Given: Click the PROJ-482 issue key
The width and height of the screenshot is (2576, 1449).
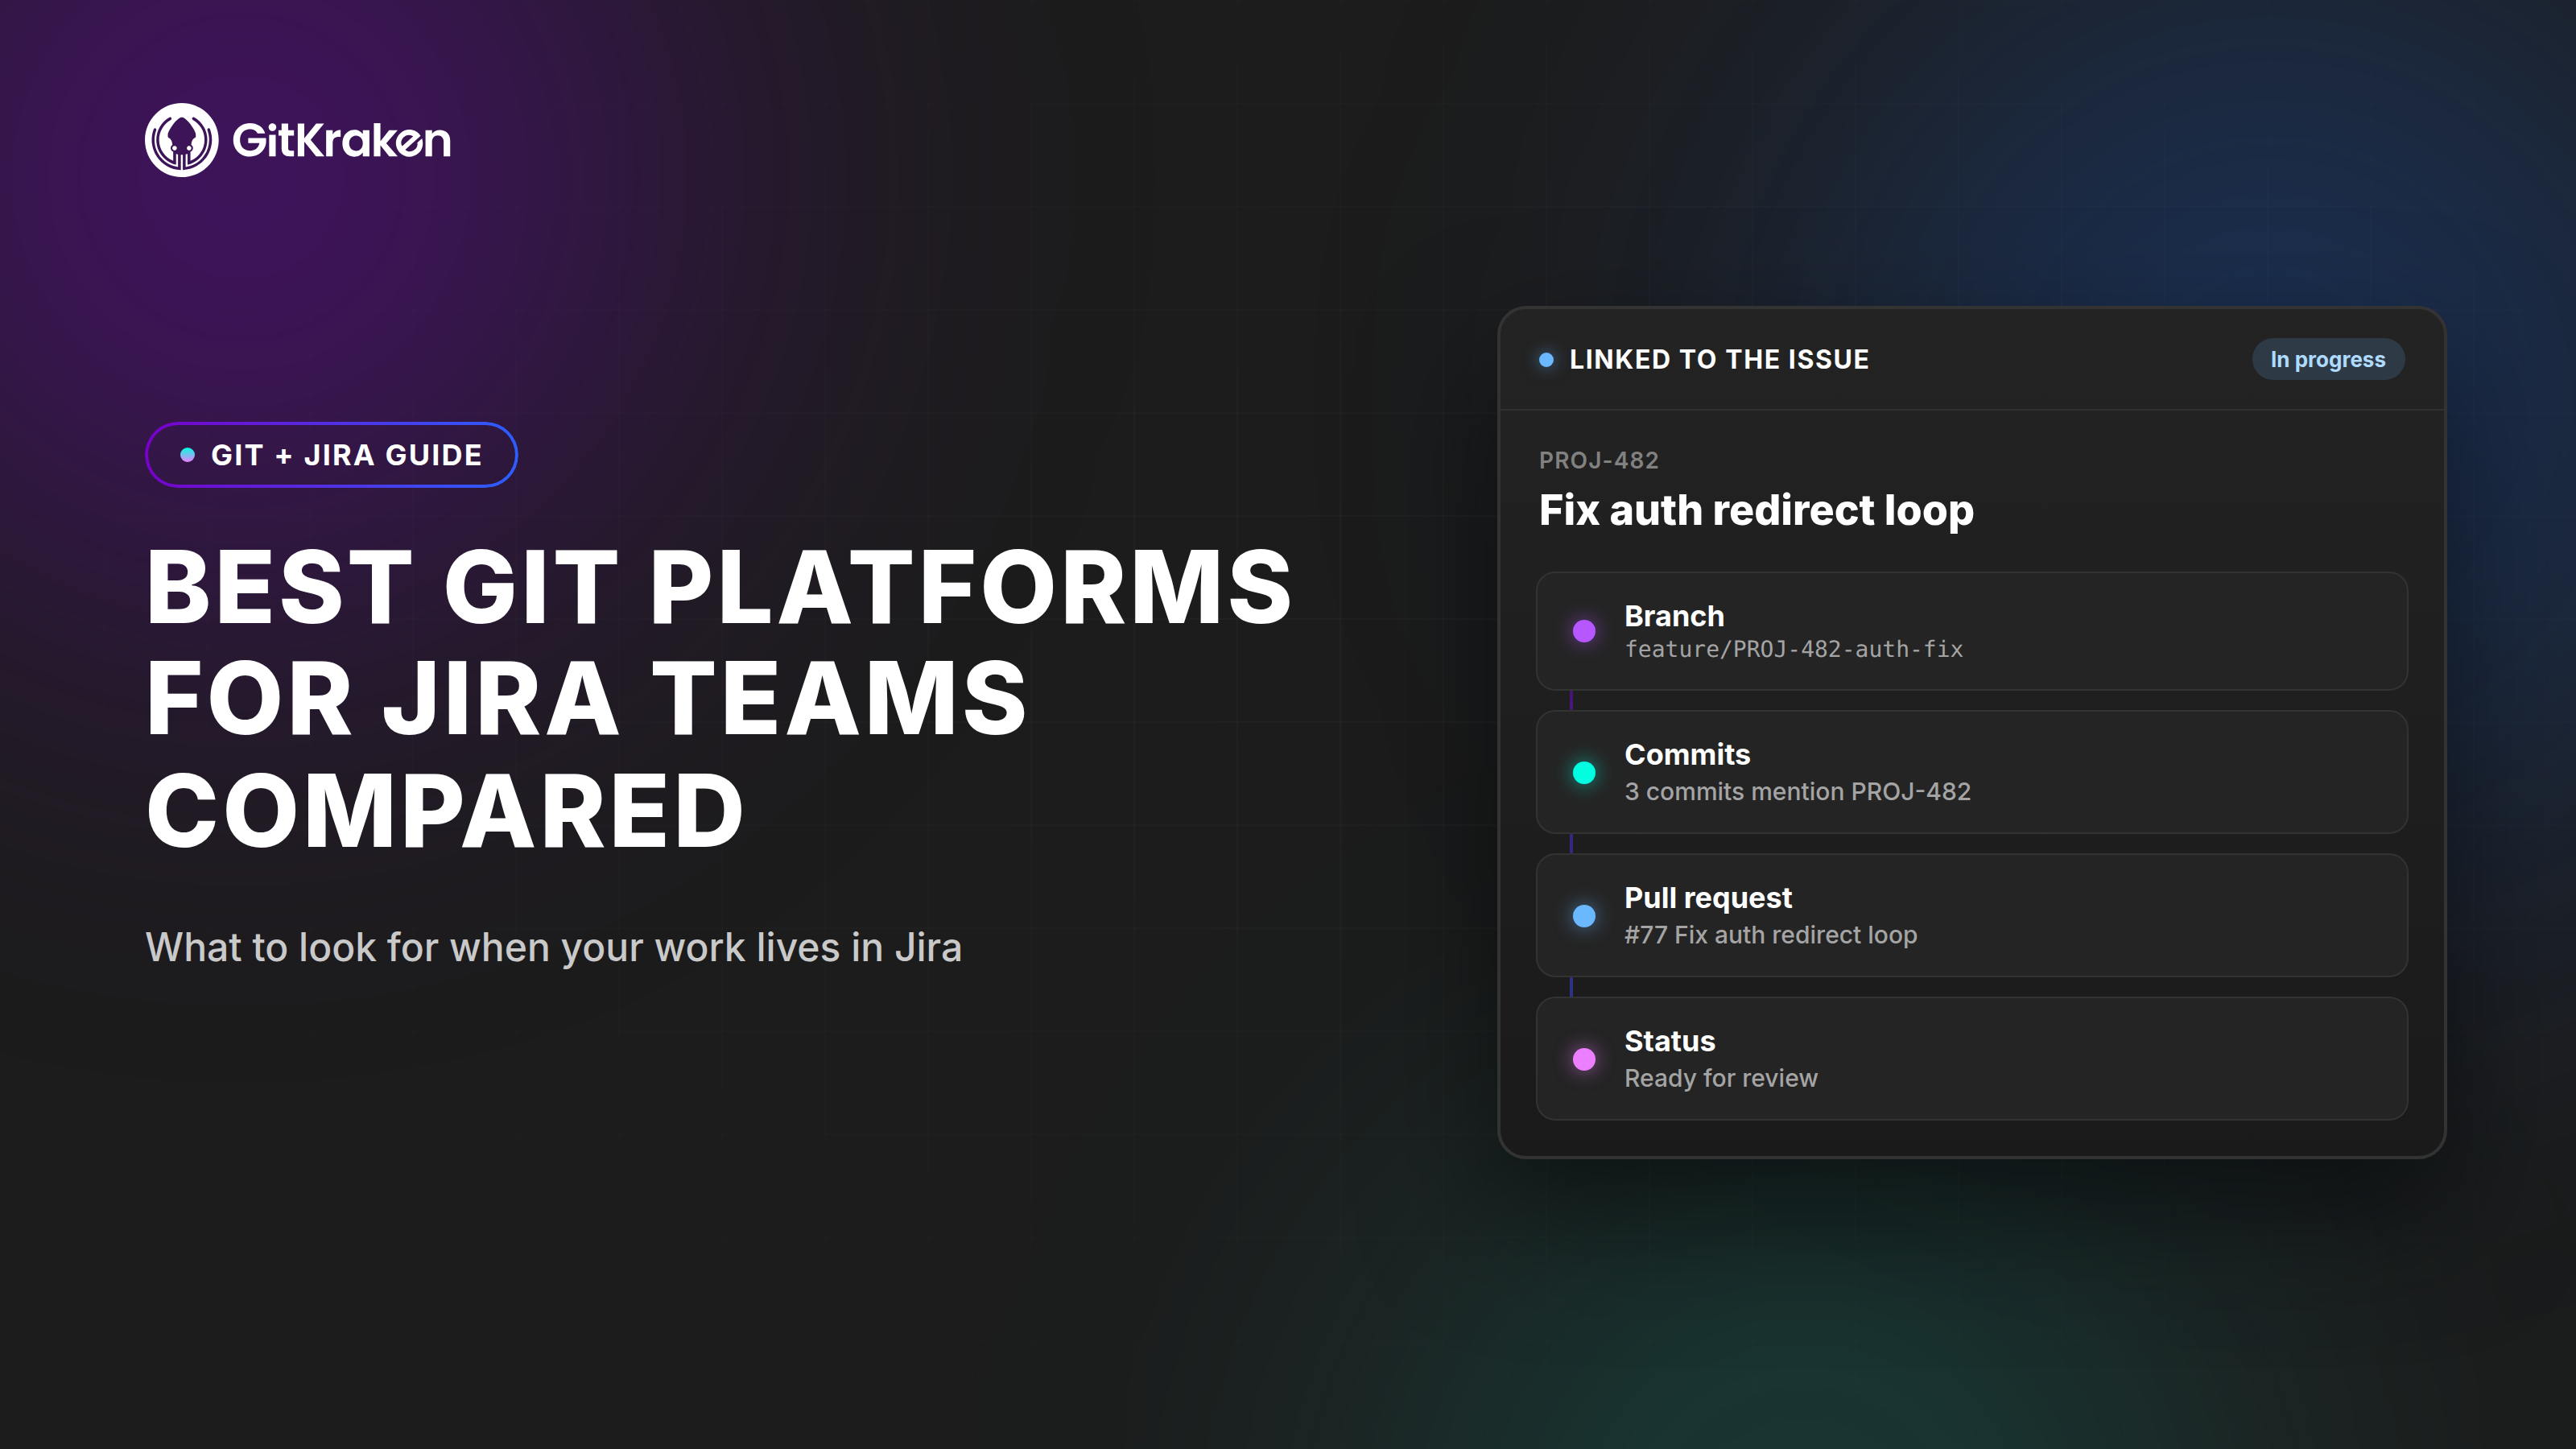Looking at the screenshot, I should coord(1598,460).
